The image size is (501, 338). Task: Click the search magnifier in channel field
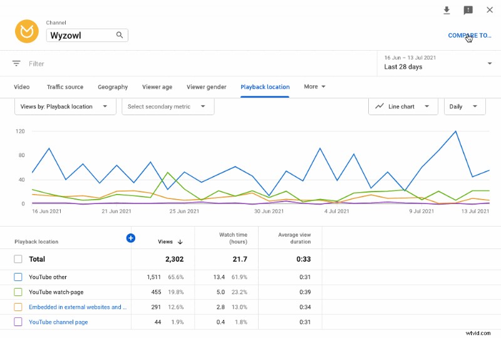coord(120,35)
